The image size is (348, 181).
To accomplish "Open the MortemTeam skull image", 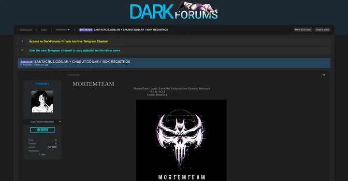I will coord(181,140).
